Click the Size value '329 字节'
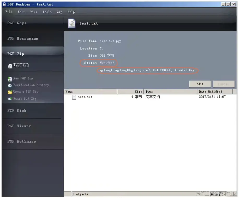Screen dimensions: 239x198 [x=107, y=56]
